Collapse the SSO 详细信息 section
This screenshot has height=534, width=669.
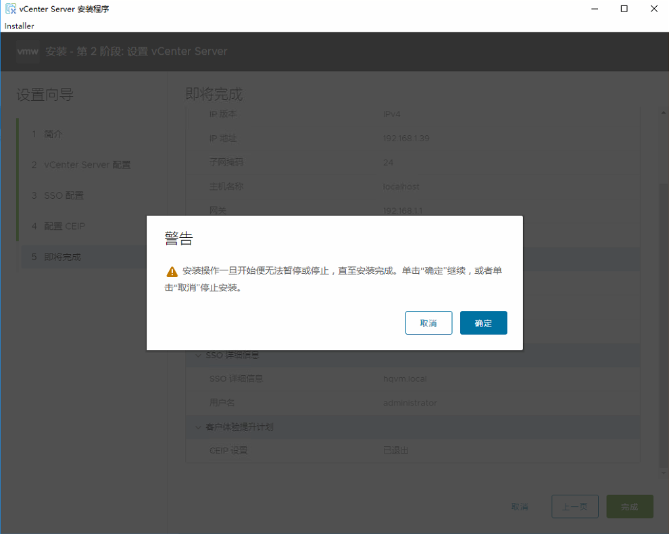[x=199, y=355]
